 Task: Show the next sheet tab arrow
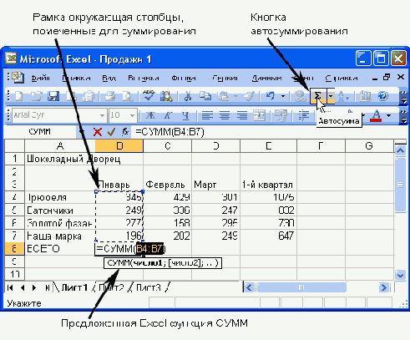pyautogui.click(x=34, y=287)
